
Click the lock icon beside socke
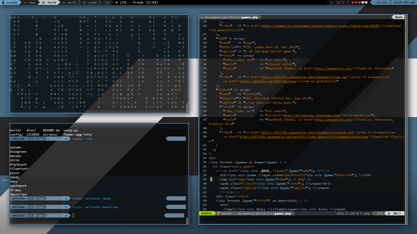tap(3, 2)
